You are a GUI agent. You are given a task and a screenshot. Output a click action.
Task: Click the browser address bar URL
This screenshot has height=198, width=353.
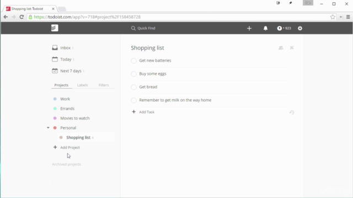[87, 17]
